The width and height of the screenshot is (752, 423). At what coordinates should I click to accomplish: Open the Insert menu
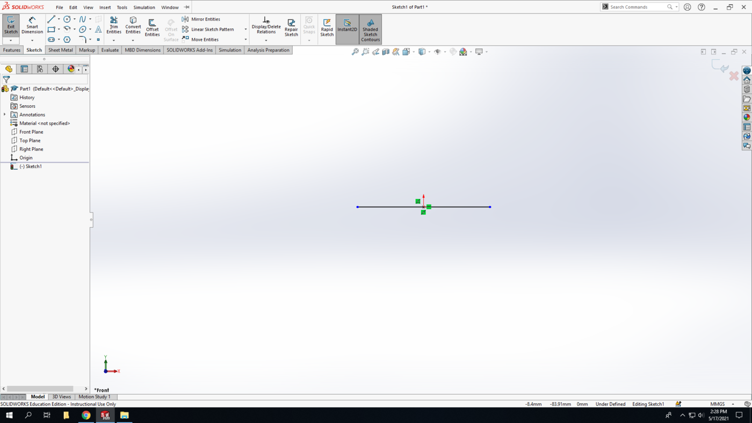[x=105, y=8]
